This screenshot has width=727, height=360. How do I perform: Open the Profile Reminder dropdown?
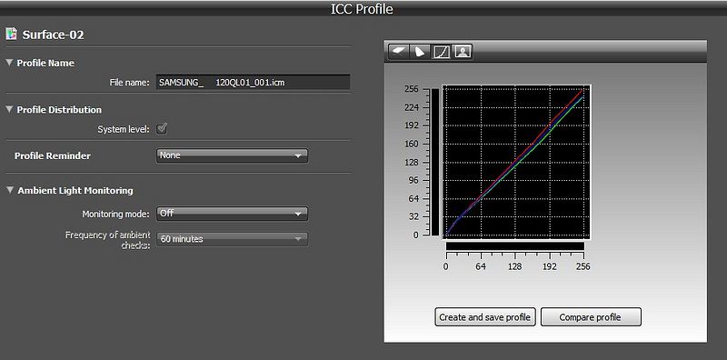coord(232,155)
